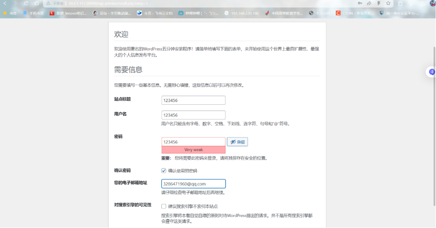Open the 手机书签 bookmark
This screenshot has height=228, width=436.
[33, 13]
